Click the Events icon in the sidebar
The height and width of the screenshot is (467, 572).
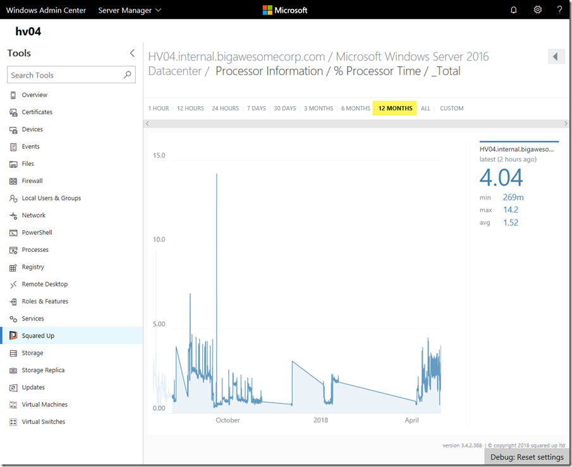[13, 147]
